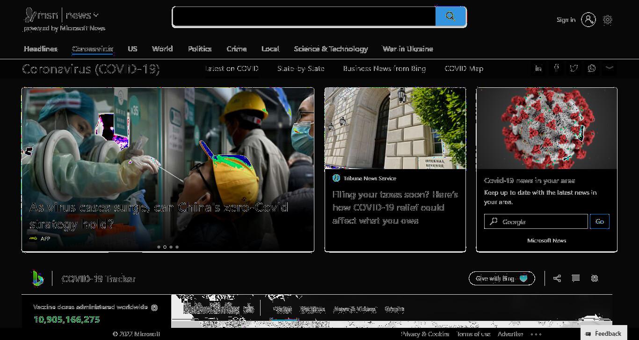Select the third carousel dot

(171, 247)
